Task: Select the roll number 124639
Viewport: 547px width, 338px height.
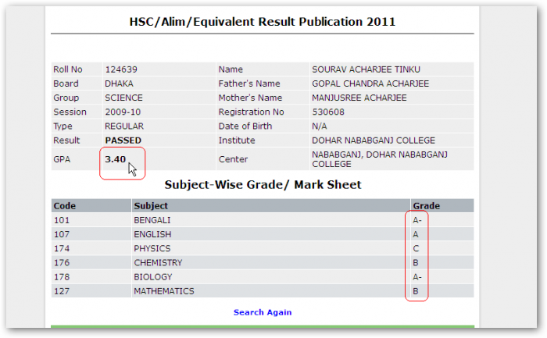Action: click(x=121, y=69)
